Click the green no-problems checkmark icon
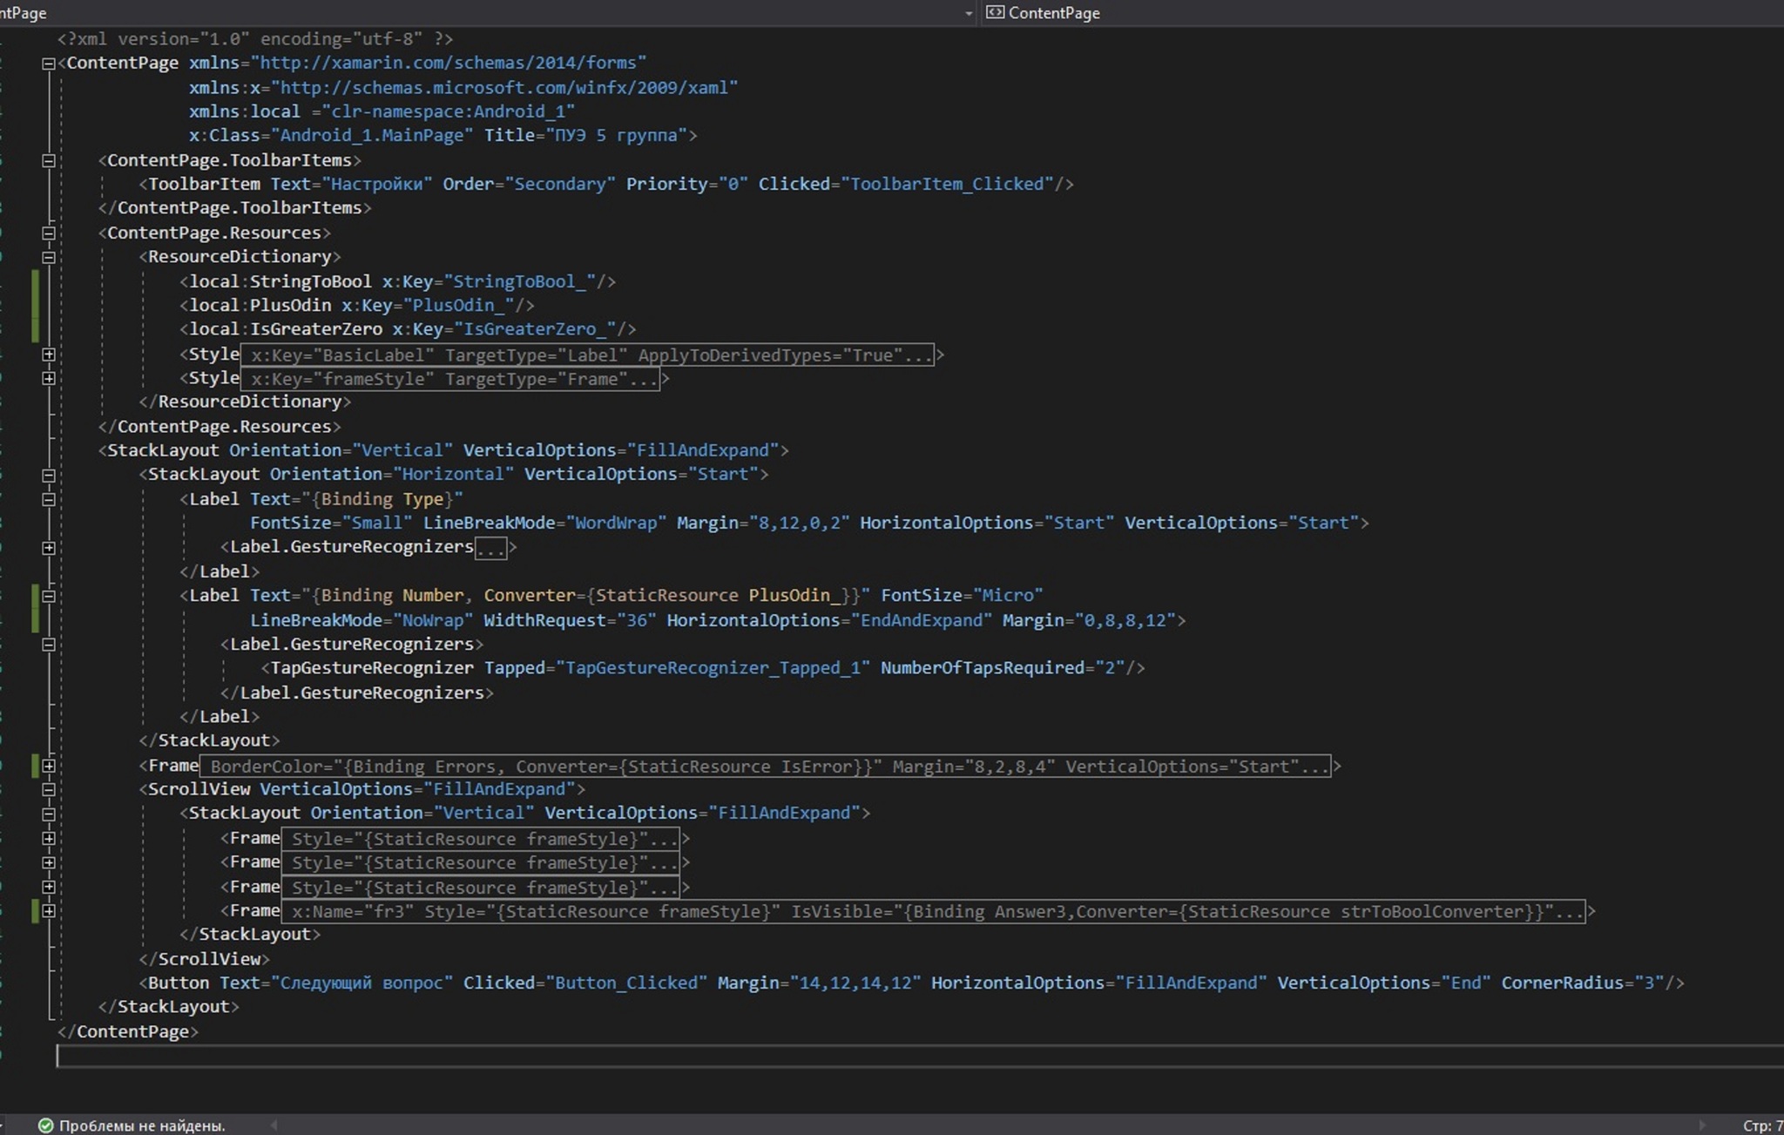This screenshot has width=1784, height=1135. 46,1125
